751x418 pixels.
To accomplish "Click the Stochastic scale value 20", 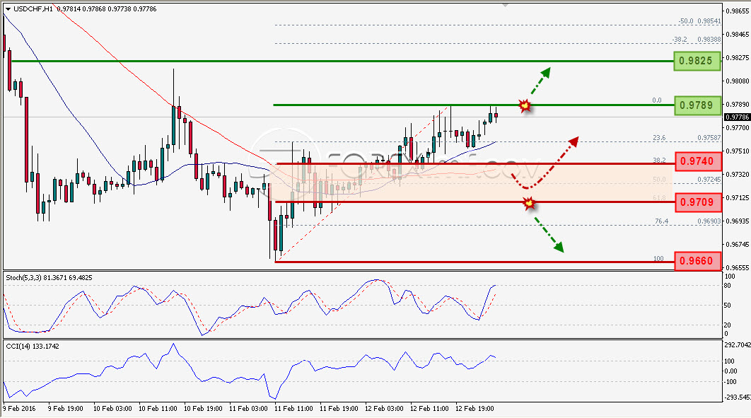I will [x=727, y=325].
